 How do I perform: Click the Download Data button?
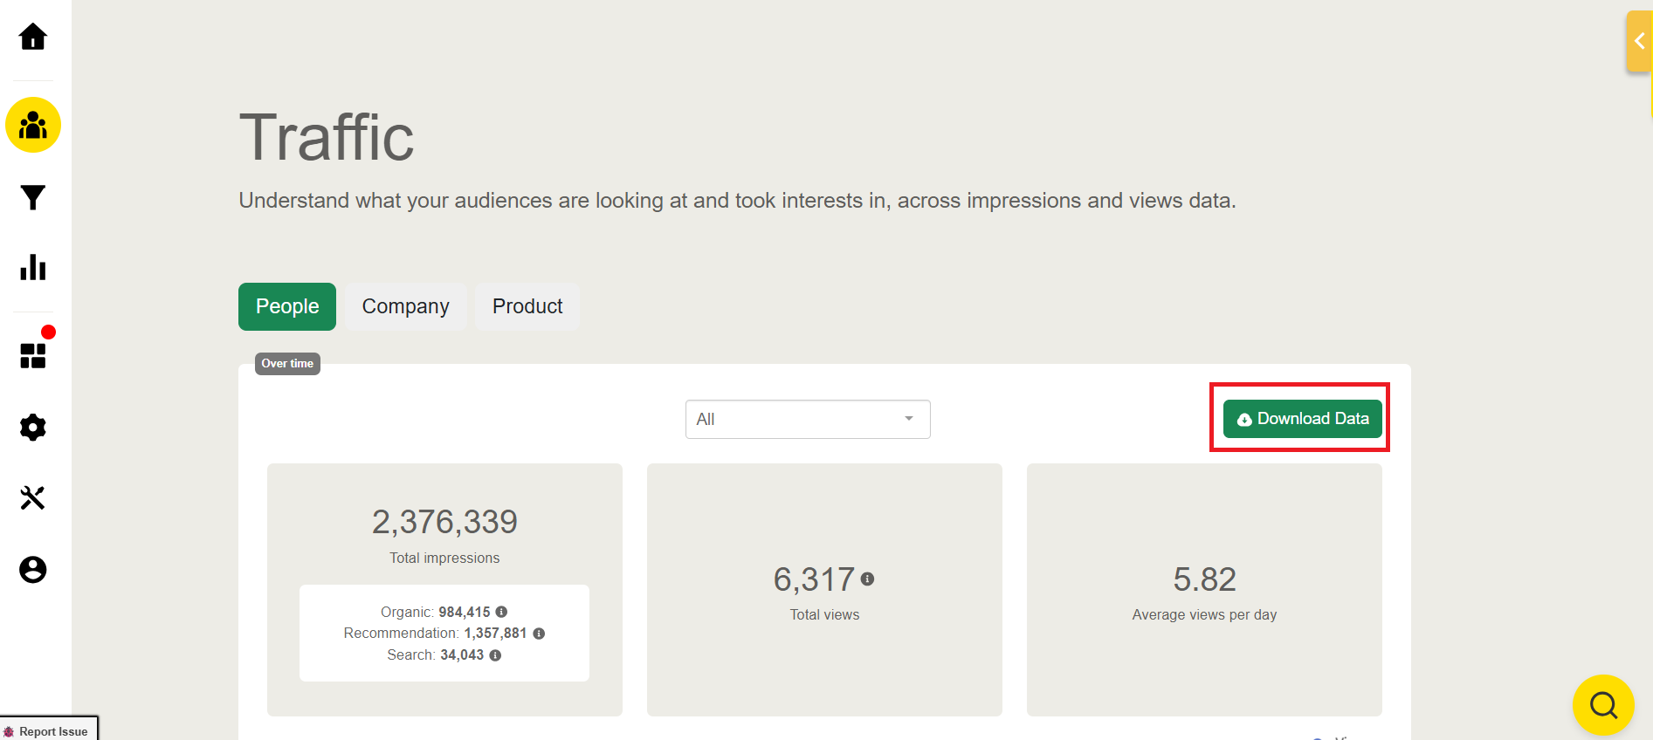[x=1302, y=419]
